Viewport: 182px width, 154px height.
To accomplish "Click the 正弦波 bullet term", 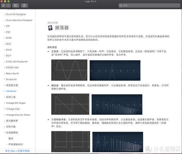I will [x=55, y=51].
